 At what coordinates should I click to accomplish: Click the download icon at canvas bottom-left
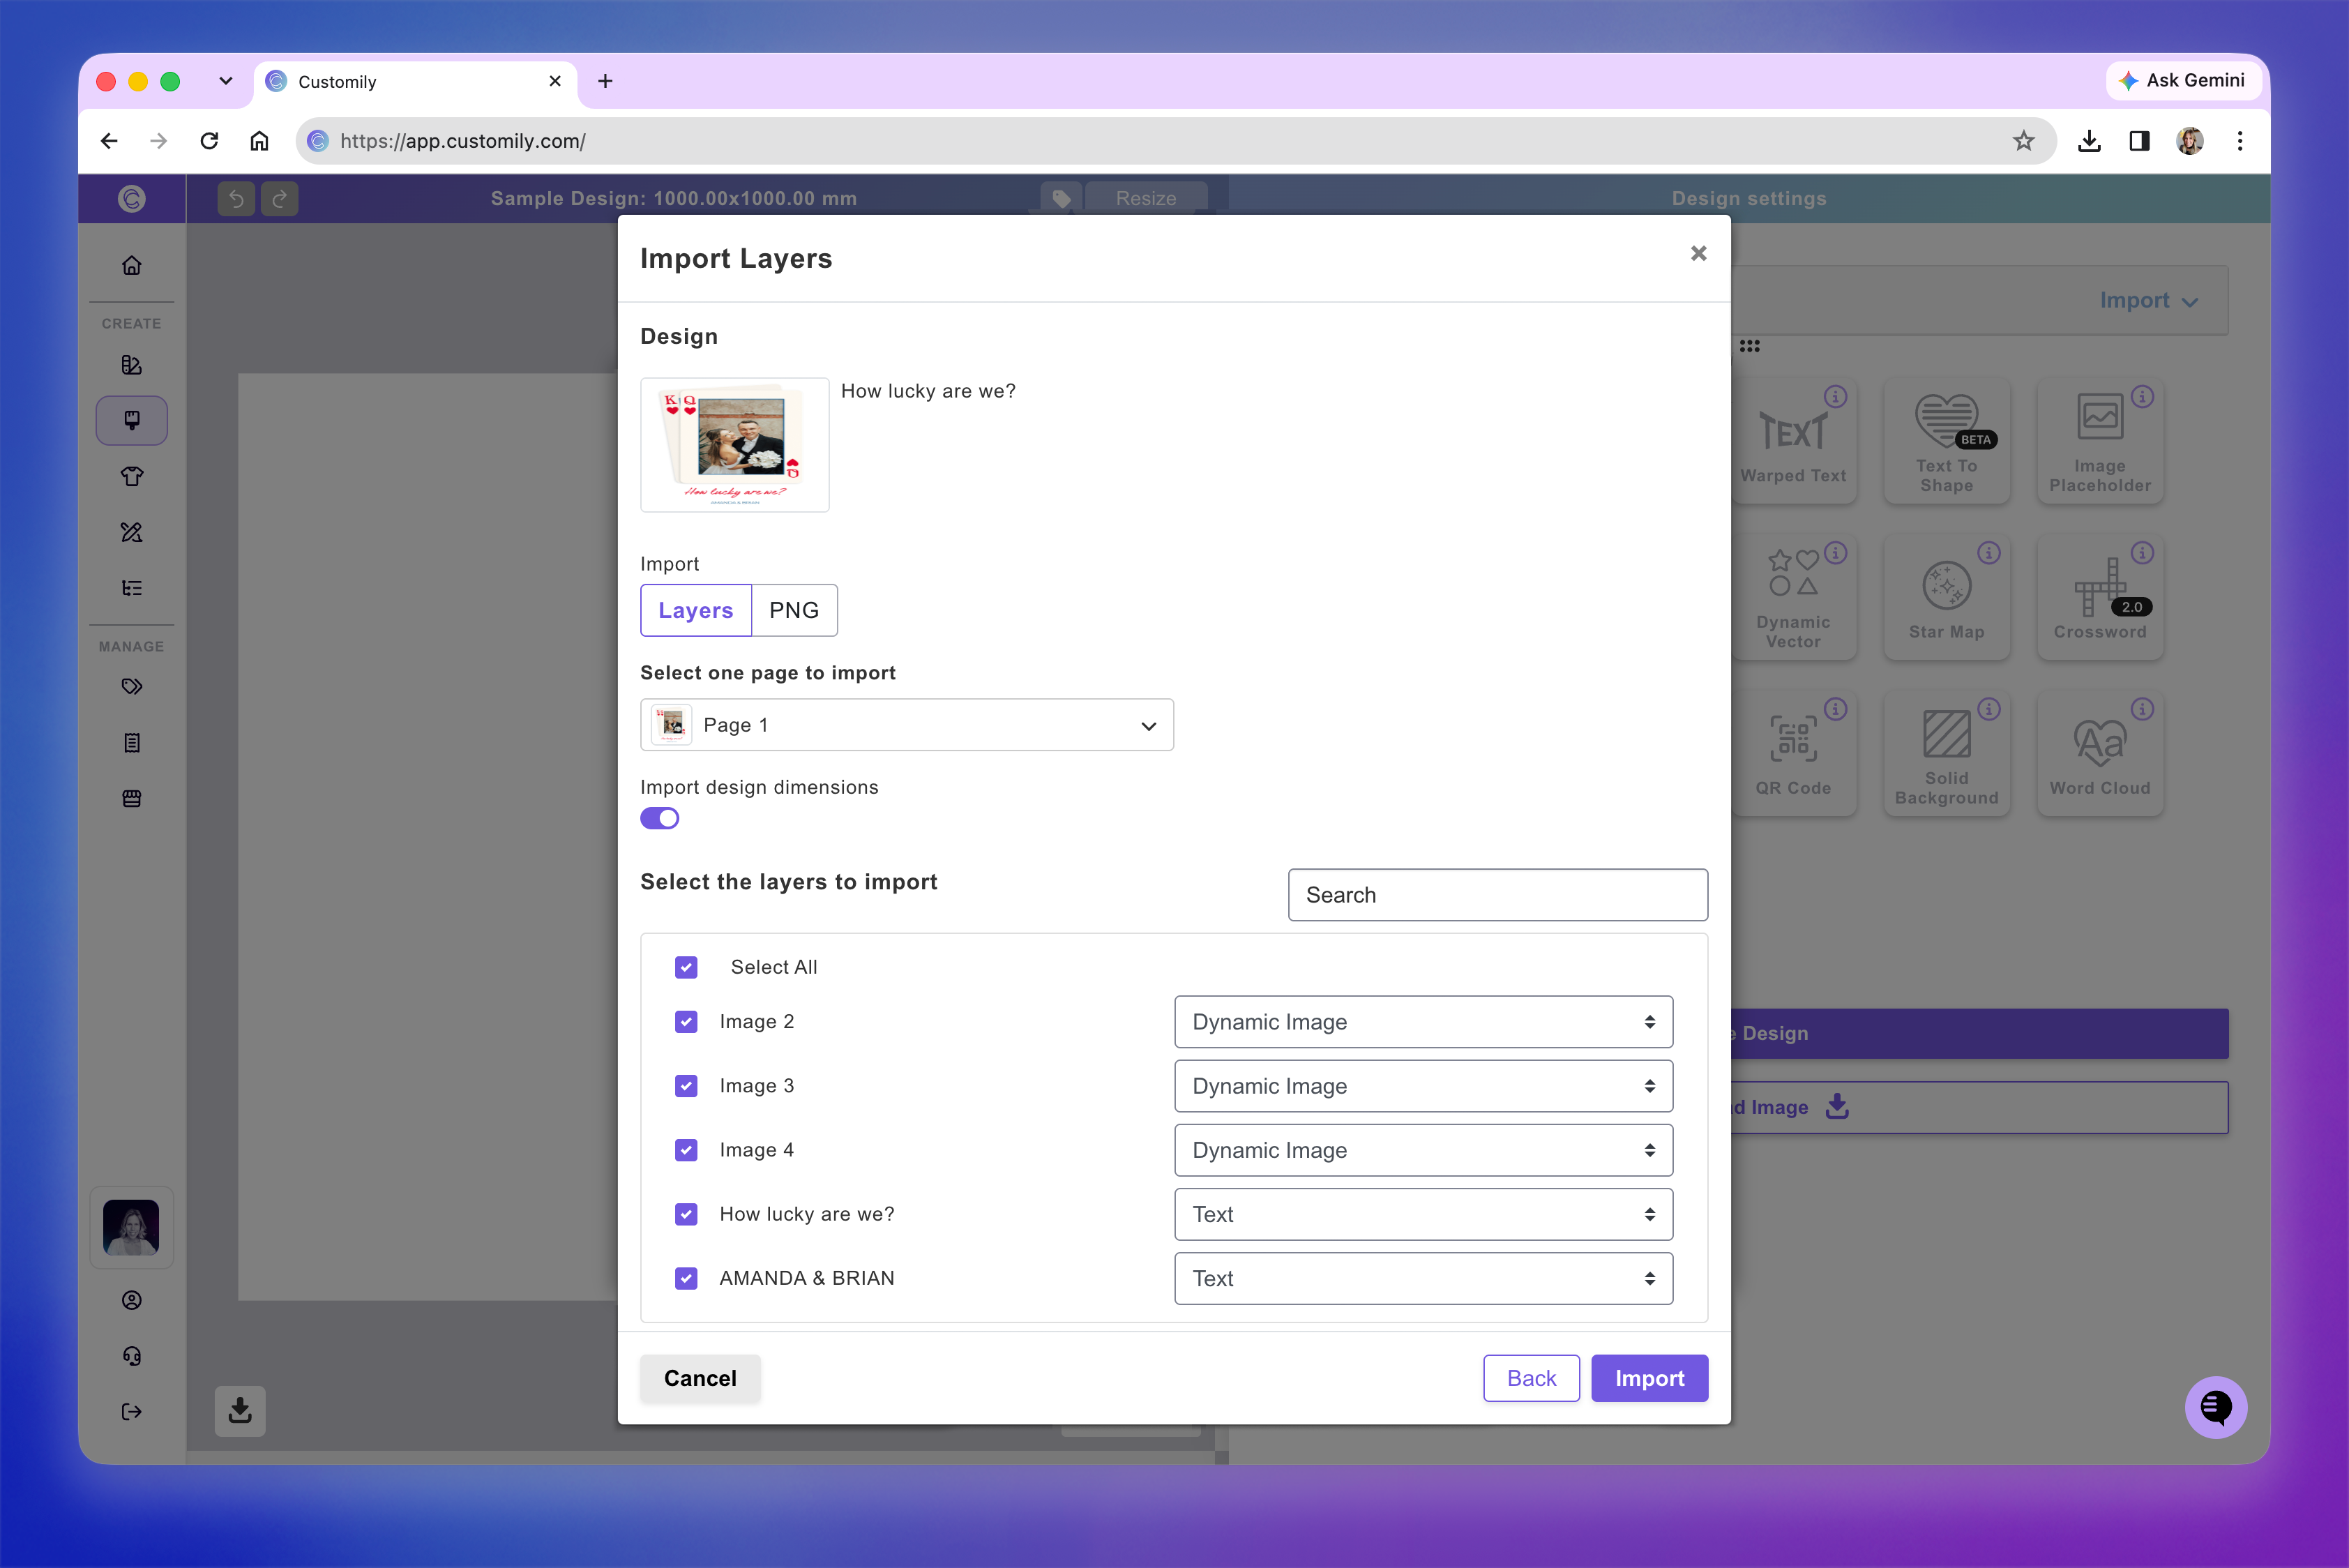[x=240, y=1411]
